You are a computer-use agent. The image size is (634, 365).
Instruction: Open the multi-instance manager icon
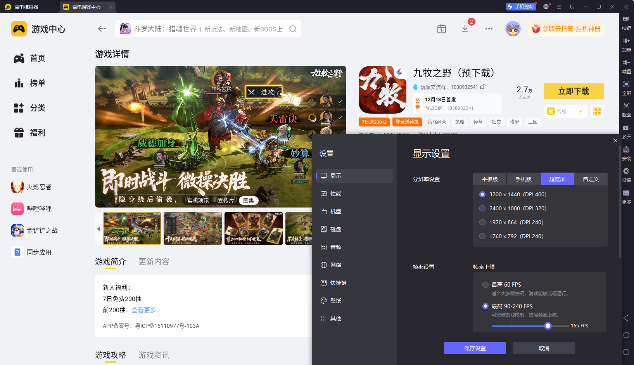(626, 131)
